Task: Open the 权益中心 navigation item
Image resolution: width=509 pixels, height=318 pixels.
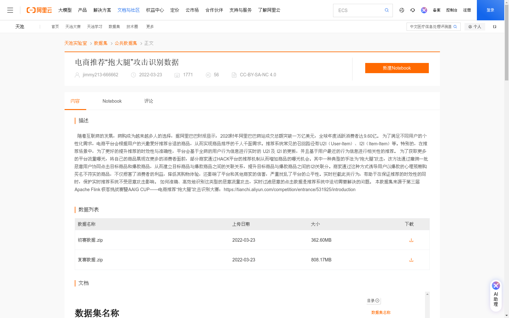Action: tap(155, 10)
